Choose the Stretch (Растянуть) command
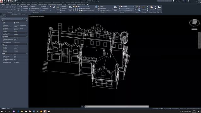 click(x=24, y=10)
